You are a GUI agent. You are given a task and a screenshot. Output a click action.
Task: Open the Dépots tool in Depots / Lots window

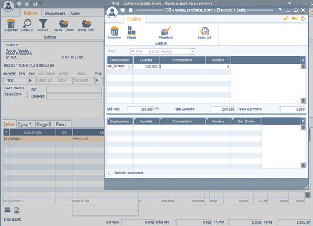pyautogui.click(x=131, y=31)
